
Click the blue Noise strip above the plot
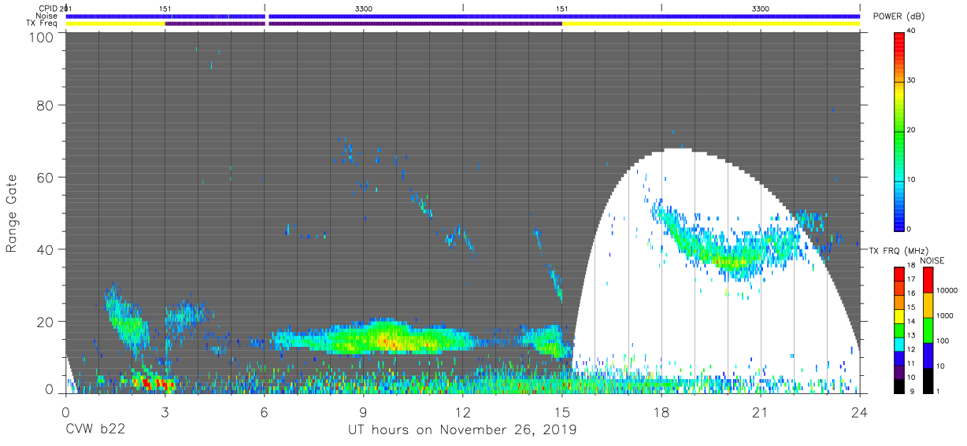(x=463, y=16)
